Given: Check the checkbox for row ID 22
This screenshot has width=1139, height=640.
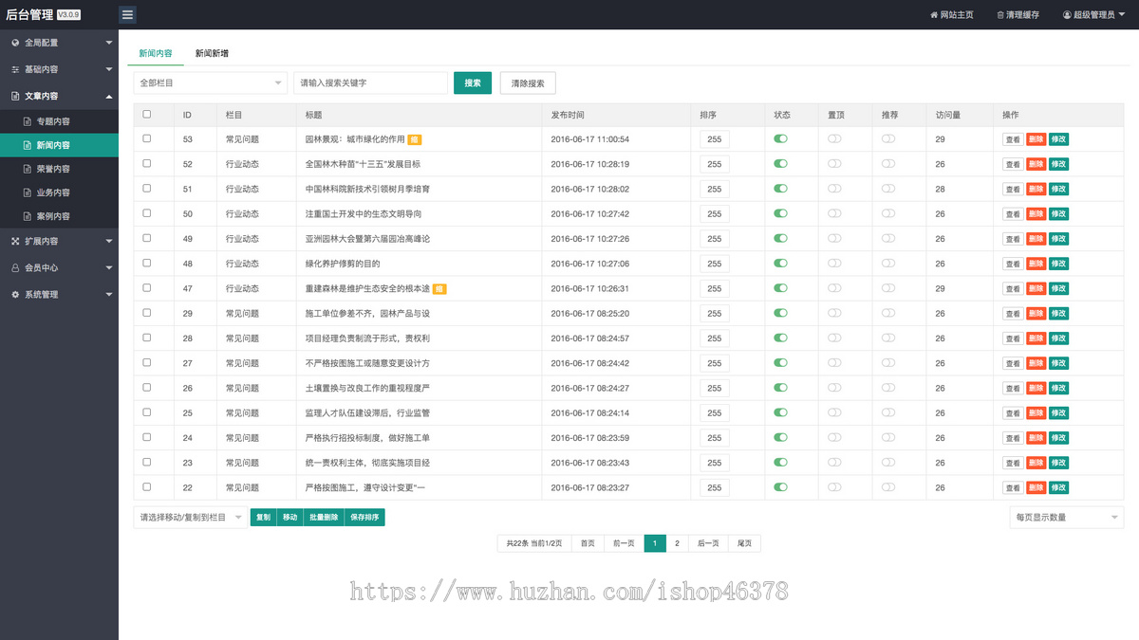Looking at the screenshot, I should point(146,486).
